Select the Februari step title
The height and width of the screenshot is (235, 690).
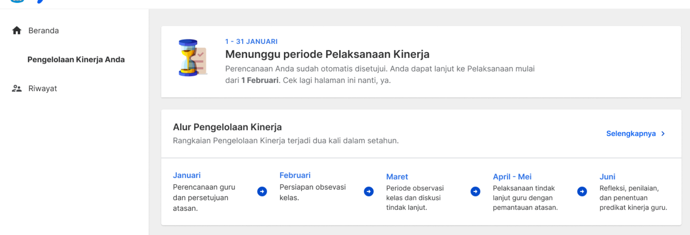click(295, 175)
